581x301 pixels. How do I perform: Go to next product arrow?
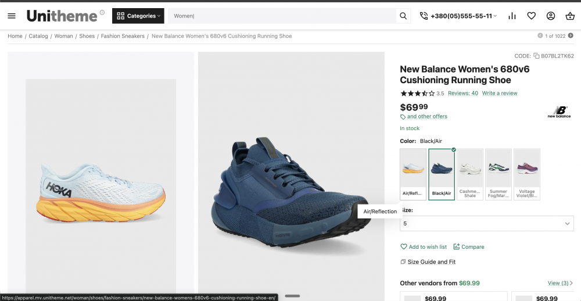tap(571, 35)
